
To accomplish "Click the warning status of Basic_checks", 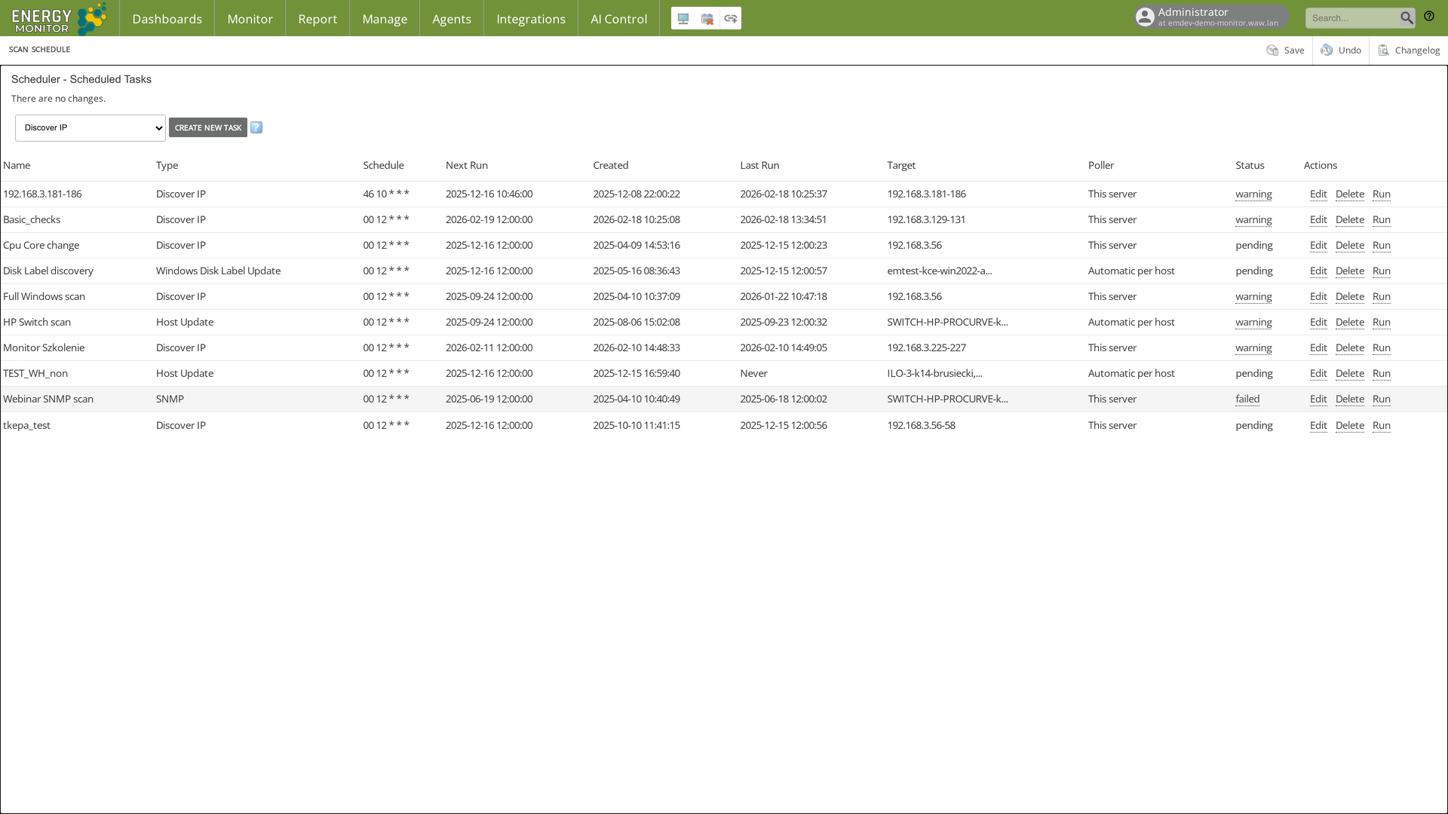I will click(1253, 220).
